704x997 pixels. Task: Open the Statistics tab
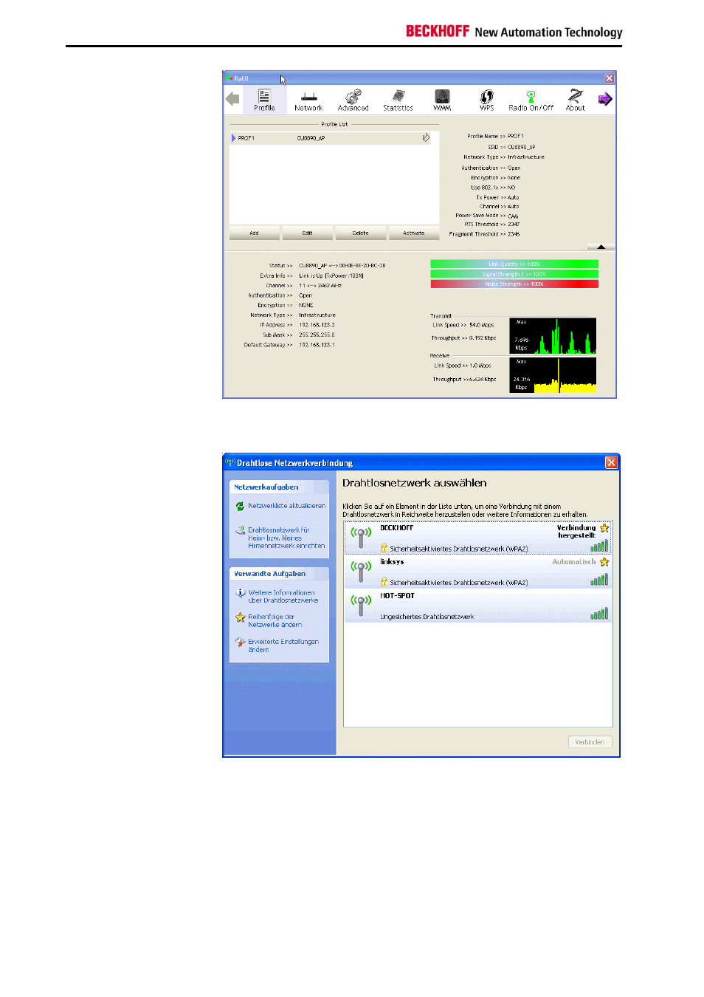click(398, 100)
